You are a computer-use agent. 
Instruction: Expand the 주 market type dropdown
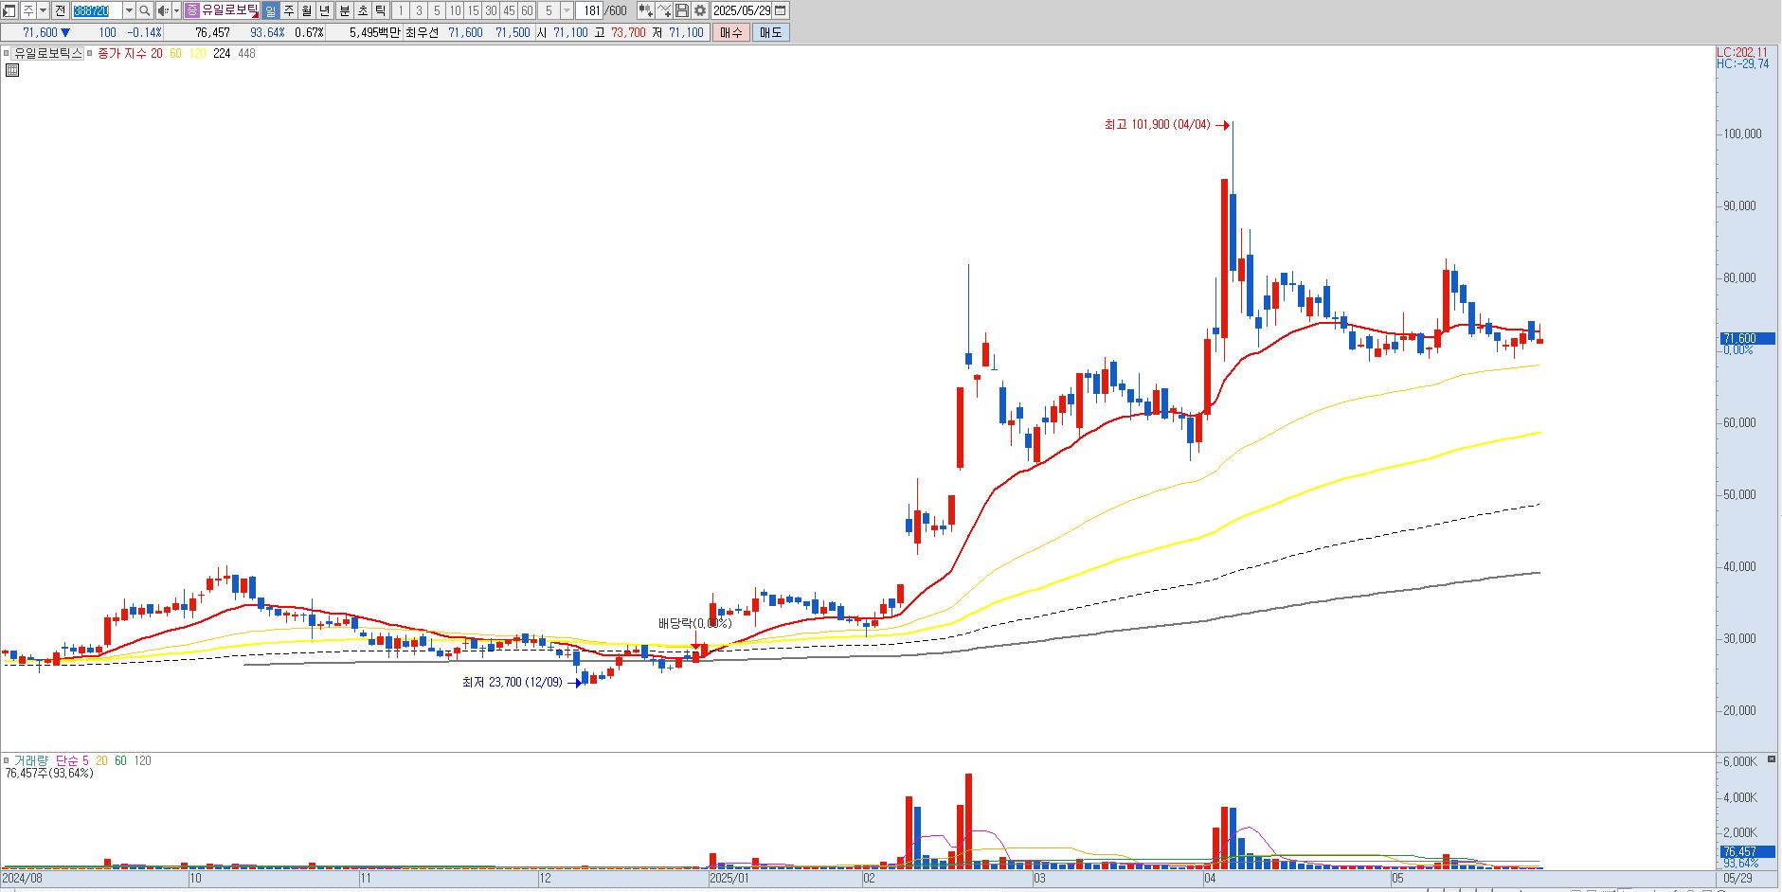point(44,10)
